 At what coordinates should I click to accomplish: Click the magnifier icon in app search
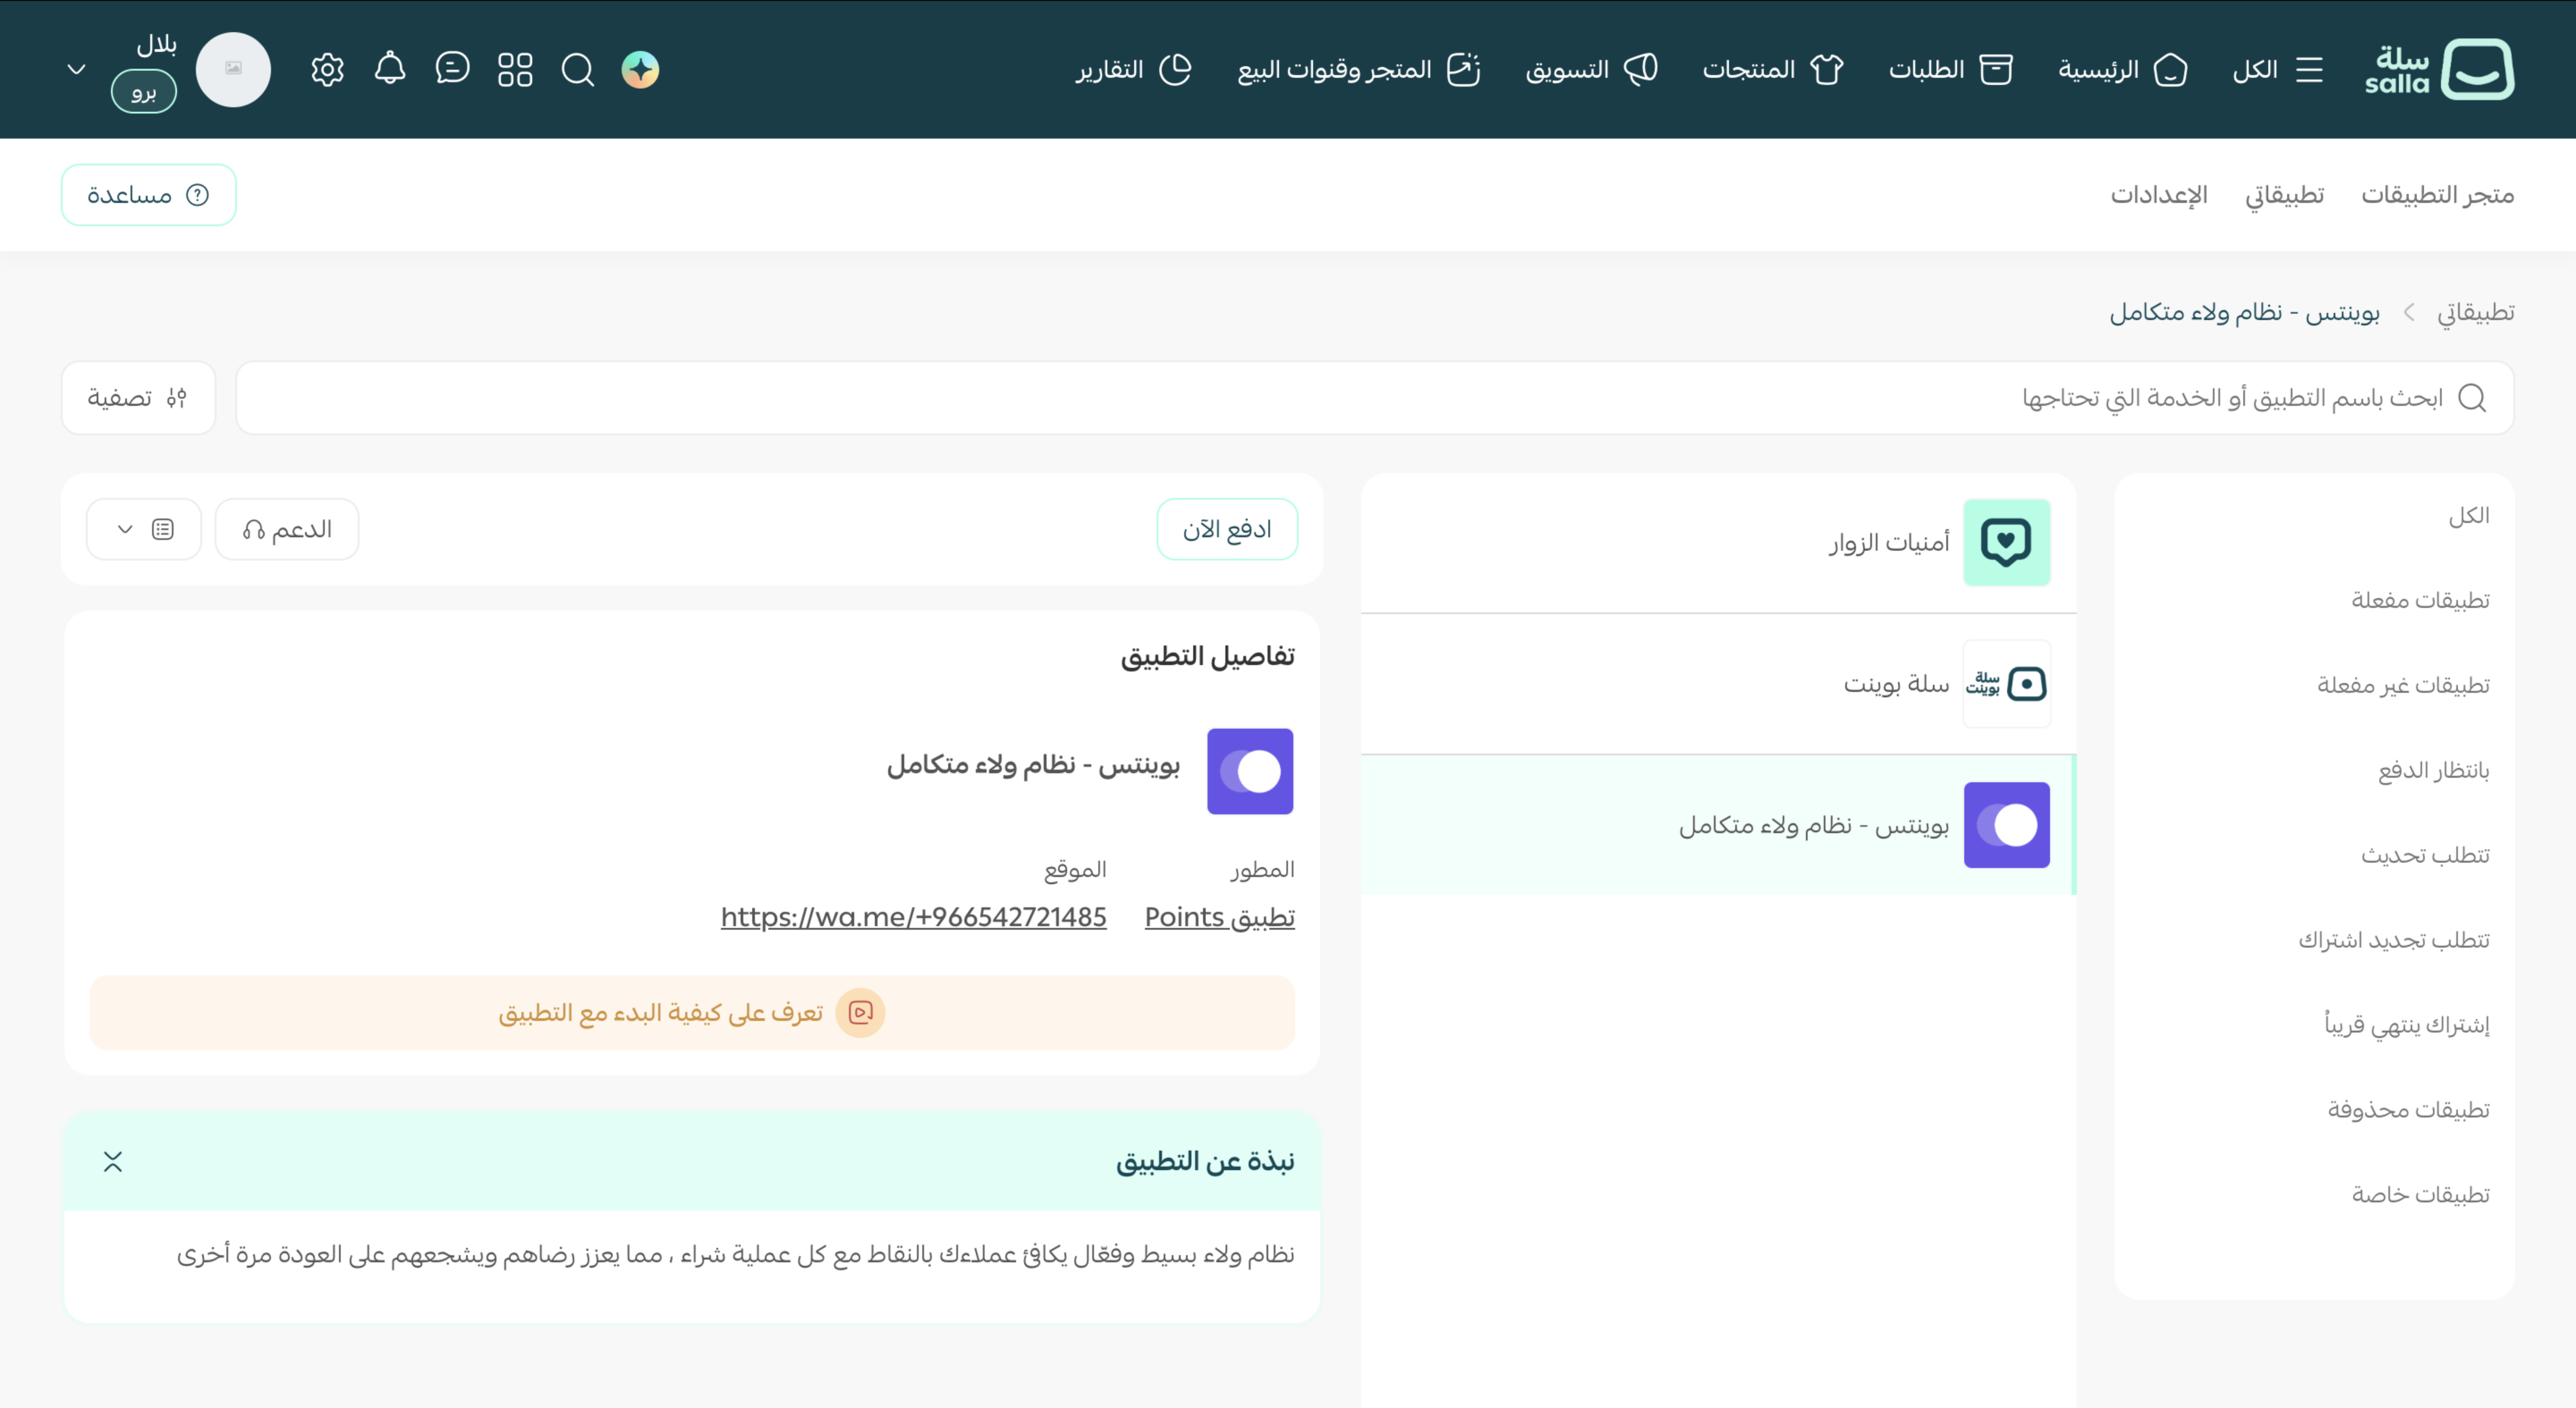pos(2472,398)
